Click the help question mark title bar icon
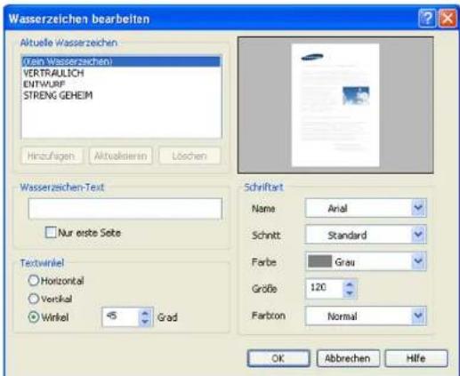The height and width of the screenshot is (376, 460). pos(427,19)
